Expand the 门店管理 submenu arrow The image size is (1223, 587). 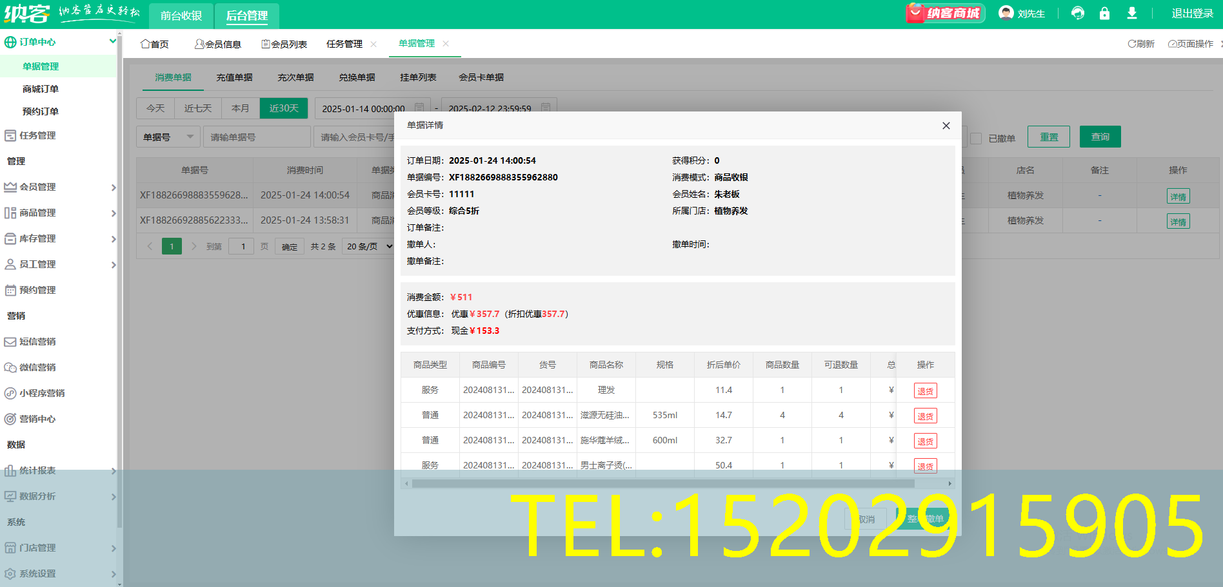[x=114, y=548]
